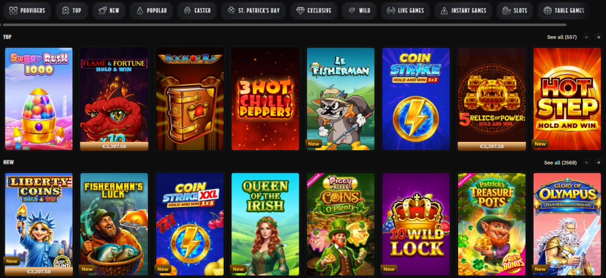Select the St. Patrick's Day clover tab
Image resolution: width=606 pixels, height=278 pixels.
click(x=253, y=11)
